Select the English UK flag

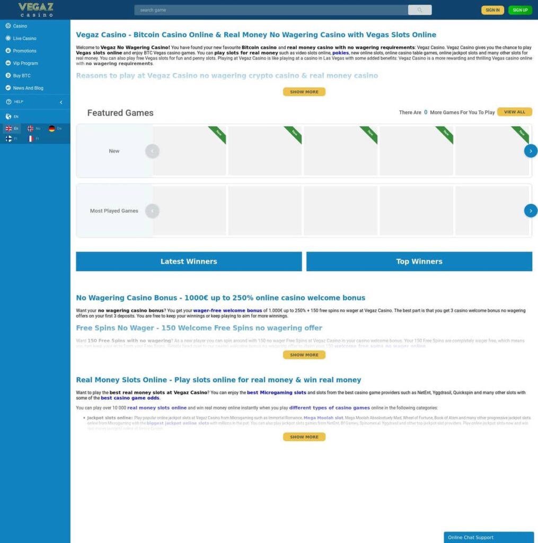coord(9,128)
